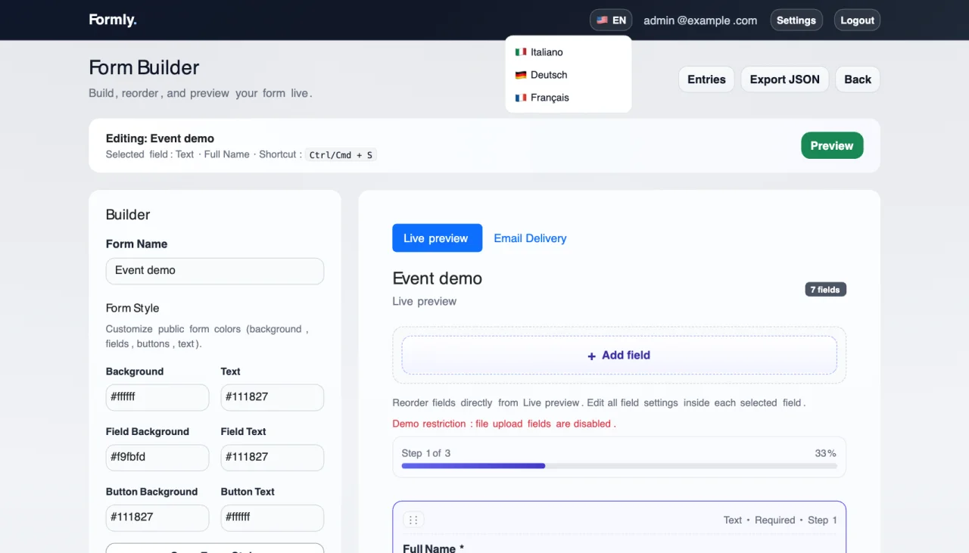Click the Field Text color input
This screenshot has width=969, height=553.
point(273,458)
